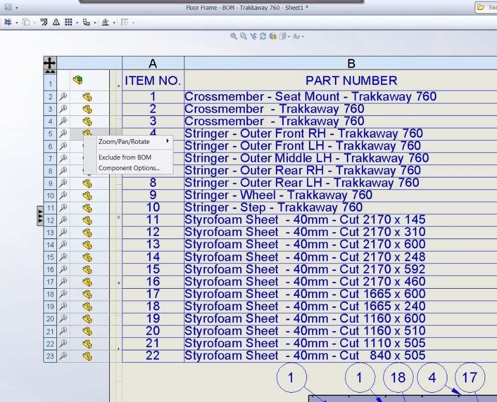
Task: Click item number cell 15
Action: point(153,270)
